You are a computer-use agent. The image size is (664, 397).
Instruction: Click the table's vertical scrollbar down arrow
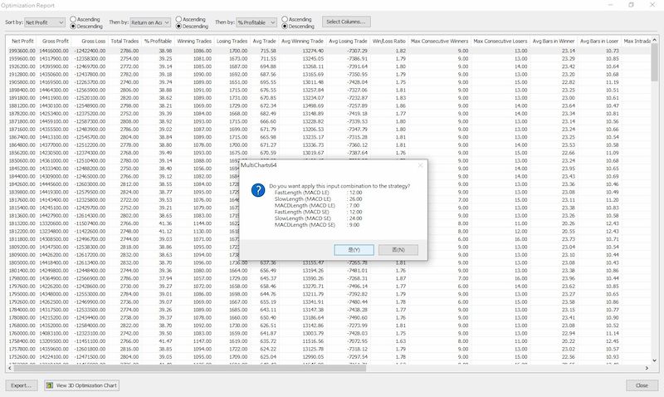tap(655, 360)
